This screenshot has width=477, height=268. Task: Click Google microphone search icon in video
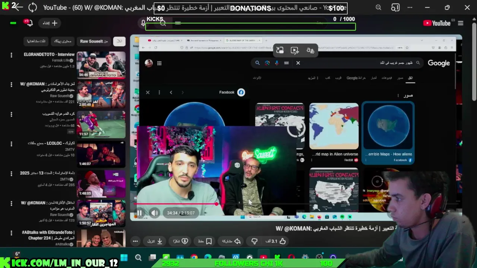[x=277, y=63]
